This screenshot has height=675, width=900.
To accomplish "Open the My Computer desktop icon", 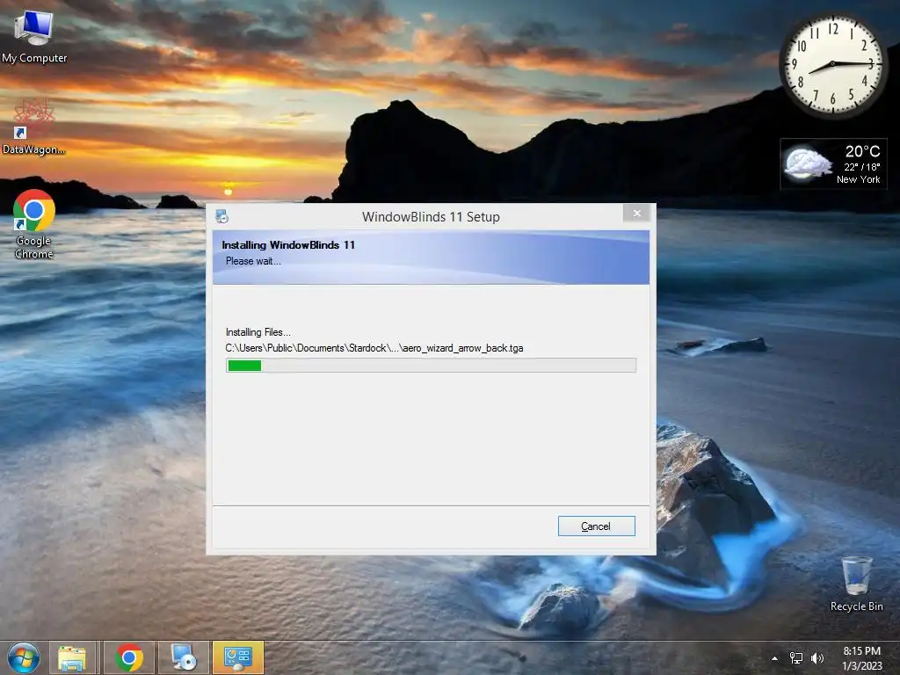I will 34,35.
